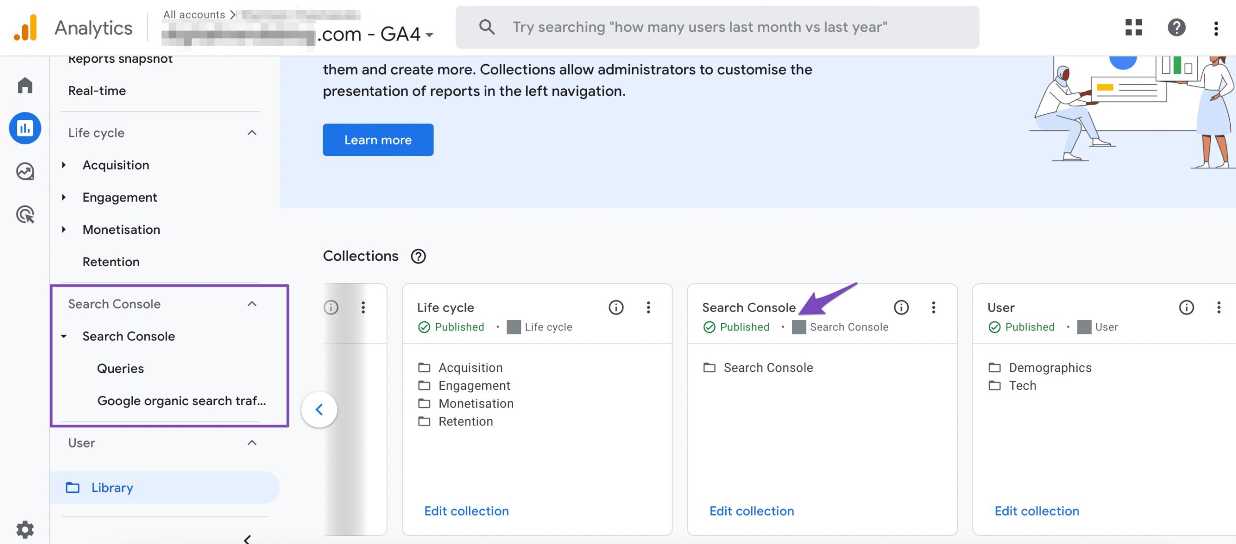This screenshot has width=1236, height=544.
Task: Open the Library page
Action: pyautogui.click(x=165, y=488)
